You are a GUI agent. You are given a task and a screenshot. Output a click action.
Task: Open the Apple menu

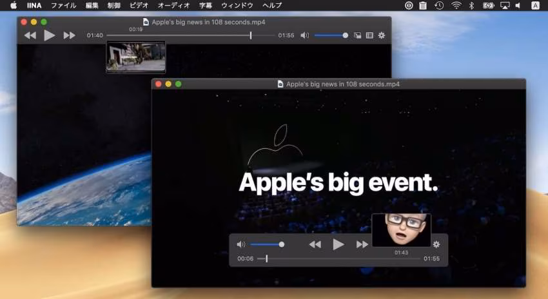click(14, 5)
